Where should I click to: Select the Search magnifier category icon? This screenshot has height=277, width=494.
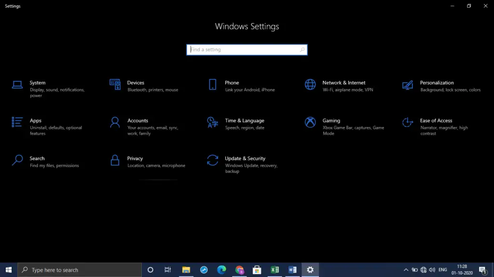(x=17, y=160)
